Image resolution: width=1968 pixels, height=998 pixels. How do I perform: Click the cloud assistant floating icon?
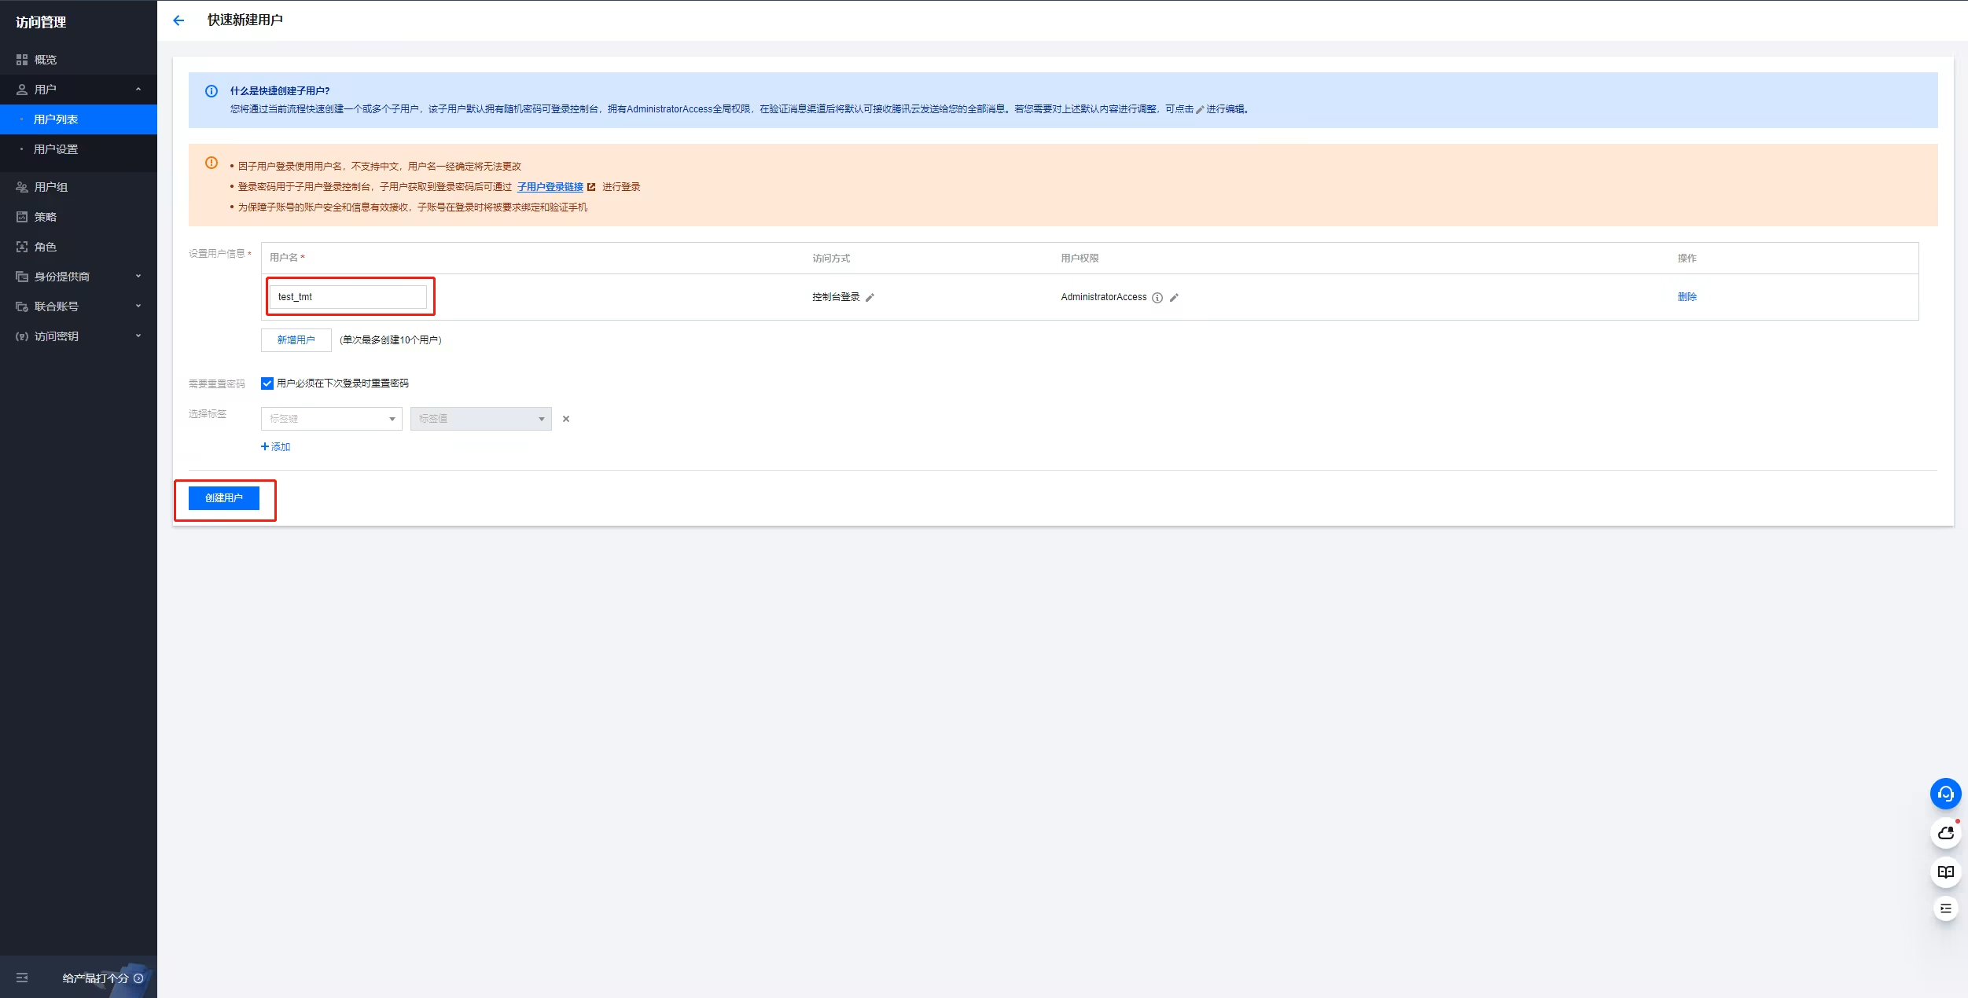[x=1945, y=833]
